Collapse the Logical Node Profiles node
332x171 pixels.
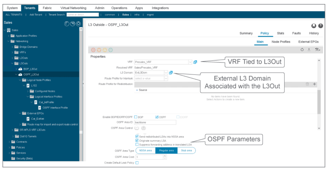pyautogui.click(x=20, y=80)
